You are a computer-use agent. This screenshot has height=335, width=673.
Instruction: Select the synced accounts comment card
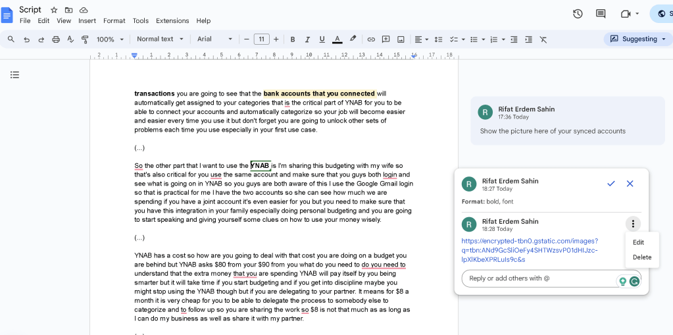click(568, 120)
